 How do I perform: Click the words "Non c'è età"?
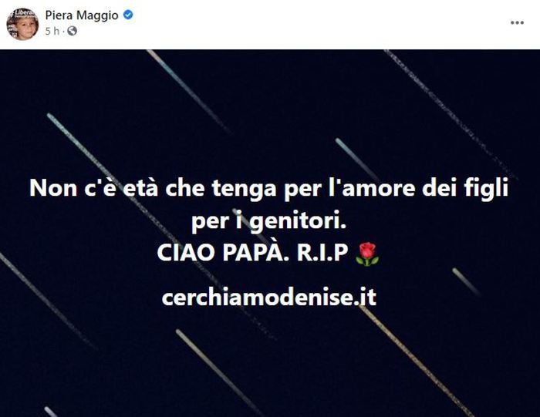[93, 188]
